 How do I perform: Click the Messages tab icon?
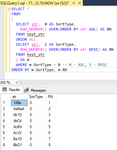[x=26, y=90]
